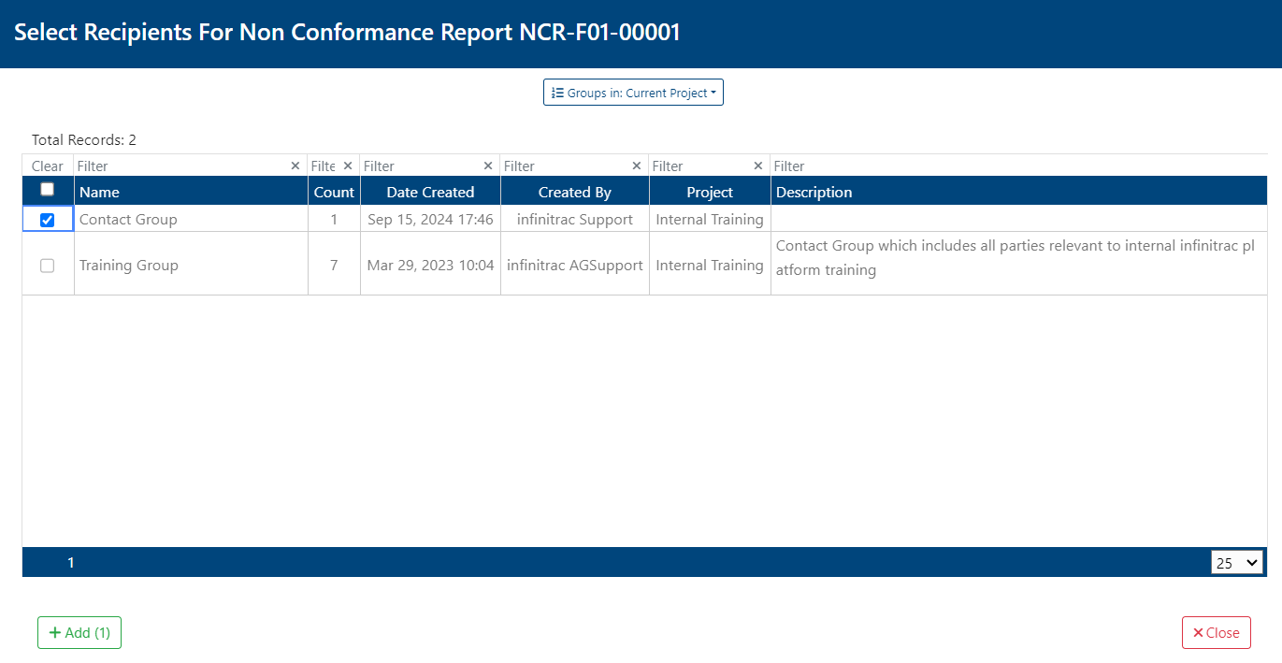
Task: Select the 'Training Group' name cell
Action: pyautogui.click(x=192, y=265)
